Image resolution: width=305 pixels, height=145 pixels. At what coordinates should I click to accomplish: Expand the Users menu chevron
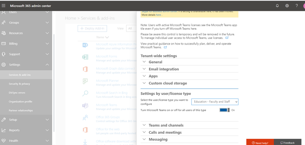[47, 12]
